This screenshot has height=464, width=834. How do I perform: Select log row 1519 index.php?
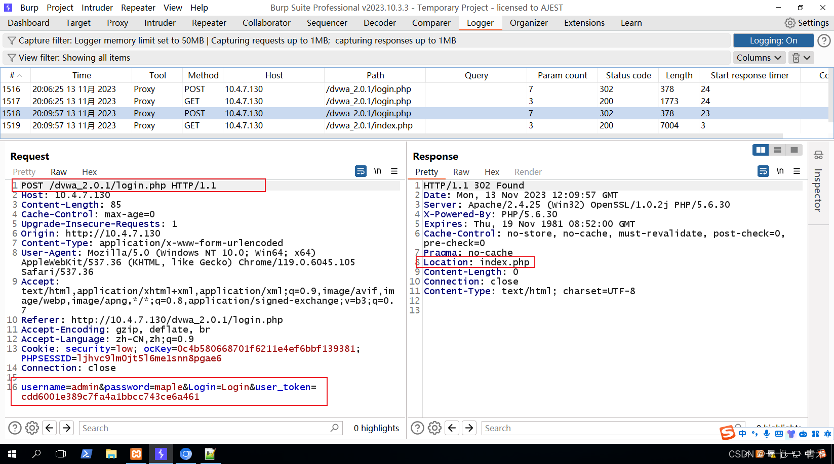point(414,125)
